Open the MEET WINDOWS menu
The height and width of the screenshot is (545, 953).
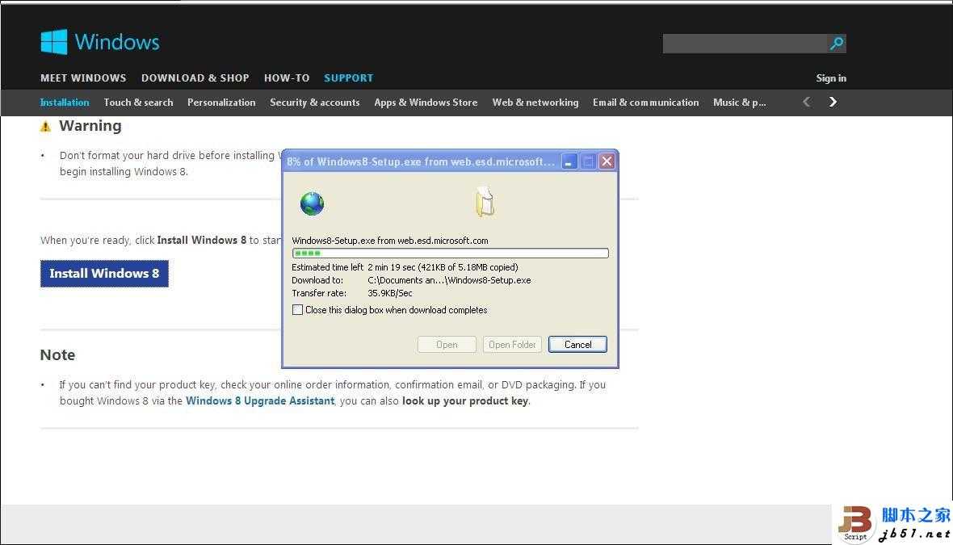(83, 78)
